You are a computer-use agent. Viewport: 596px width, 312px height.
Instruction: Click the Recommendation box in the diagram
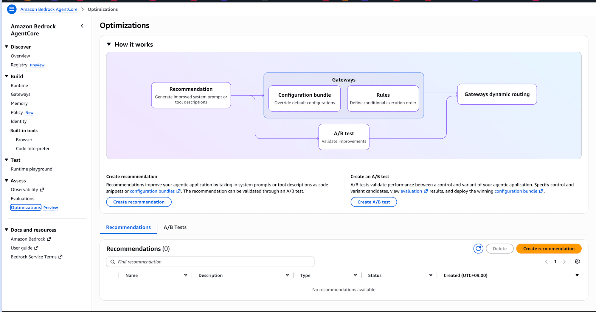click(191, 95)
